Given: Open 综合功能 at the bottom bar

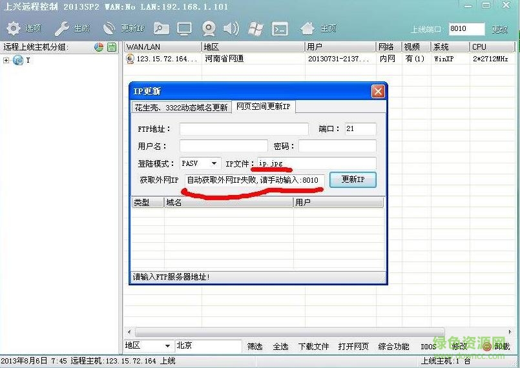Looking at the screenshot, I should coord(393,347).
